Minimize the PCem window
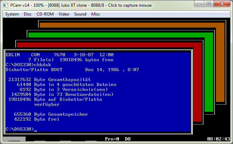Viewport: 233px width, 144px height. [x=199, y=4]
